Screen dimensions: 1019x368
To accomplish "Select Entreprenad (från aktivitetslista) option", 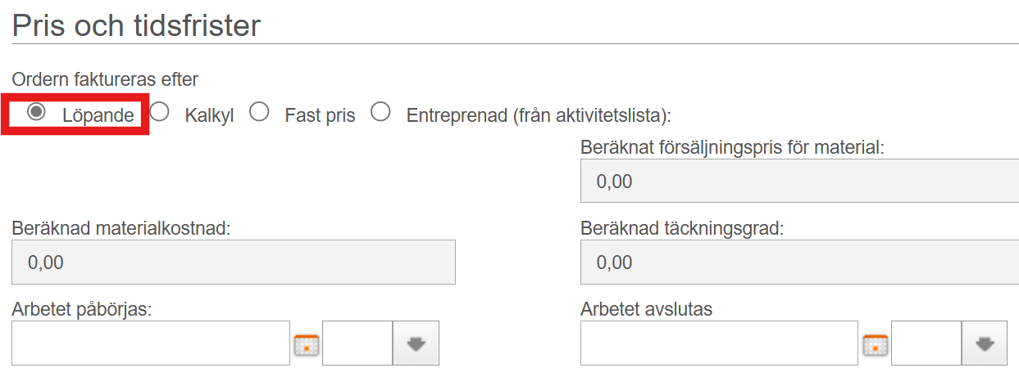I will tap(380, 113).
